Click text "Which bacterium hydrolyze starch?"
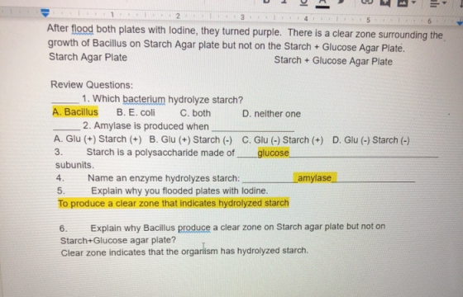Image resolution: width=463 pixels, height=297 pixels. click(x=168, y=99)
